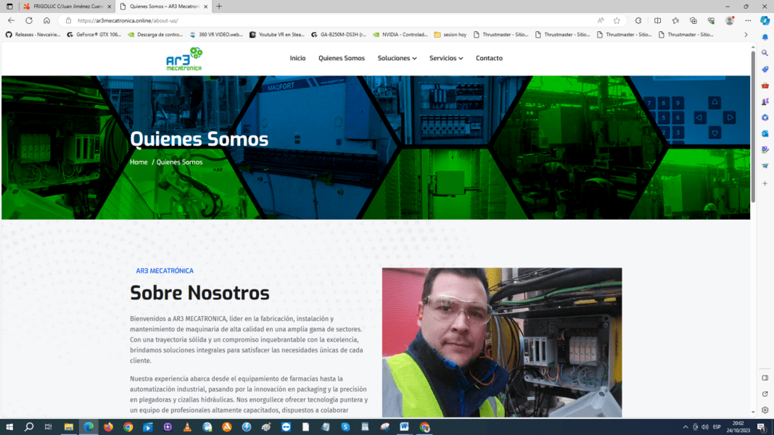This screenshot has width=774, height=435.
Task: Open Tab actions menu icon
Action: 9,7
